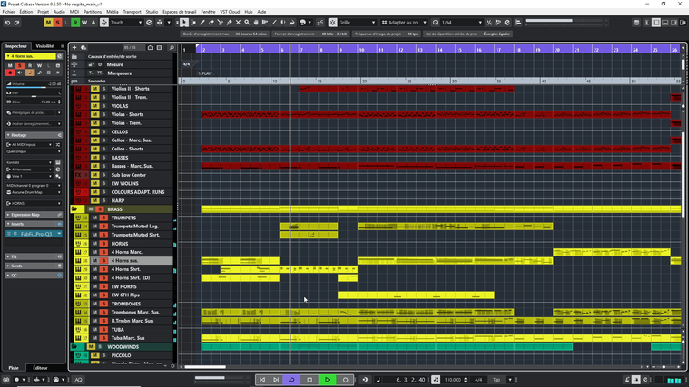Viewport: 689px width, 387px height.
Task: Switch to the Visibilité tab
Action: (44, 46)
